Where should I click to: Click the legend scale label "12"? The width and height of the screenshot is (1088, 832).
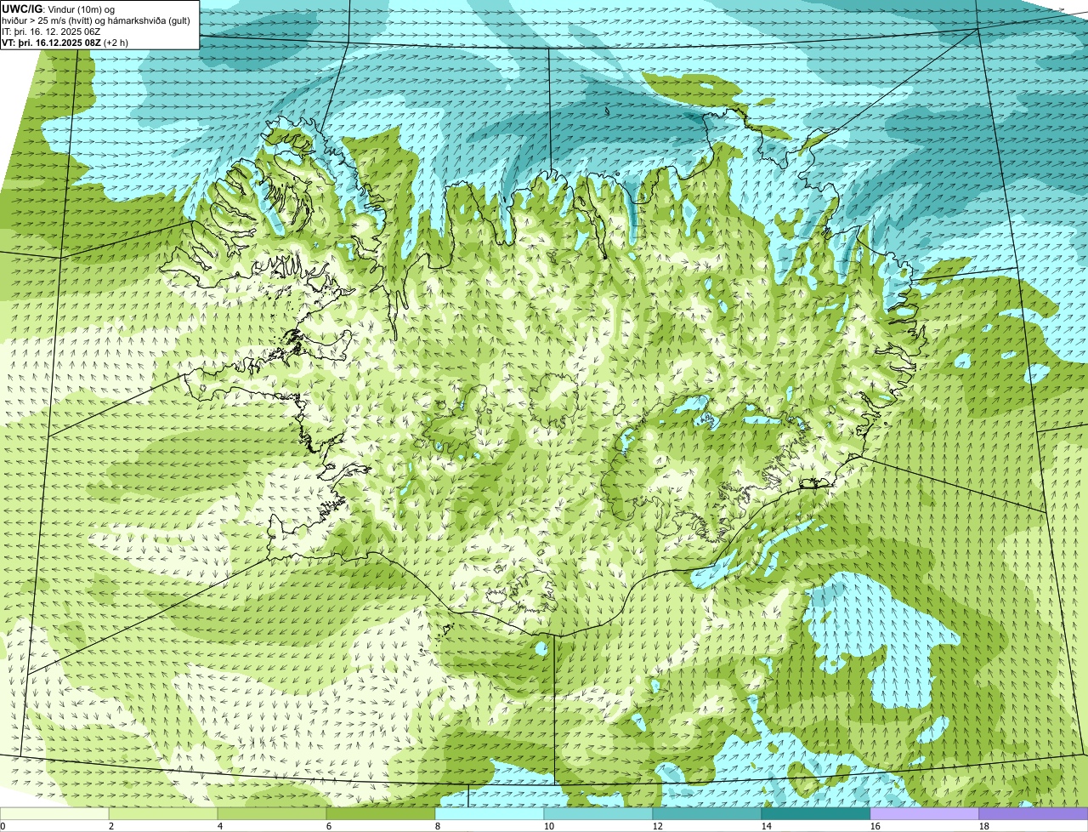click(x=658, y=826)
